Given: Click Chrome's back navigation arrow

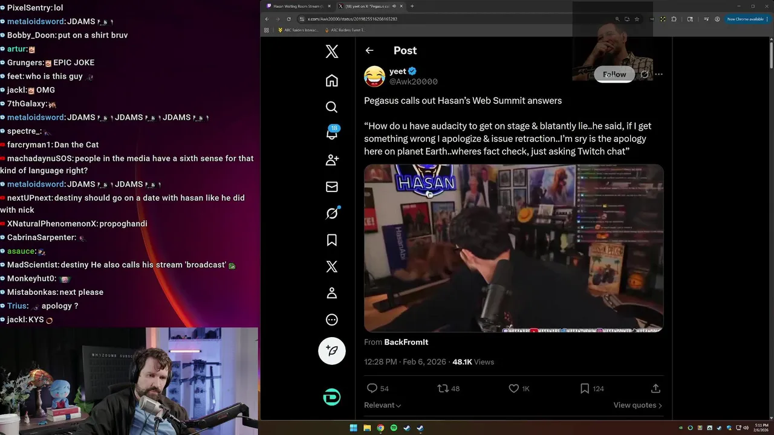Looking at the screenshot, I should coord(267,19).
